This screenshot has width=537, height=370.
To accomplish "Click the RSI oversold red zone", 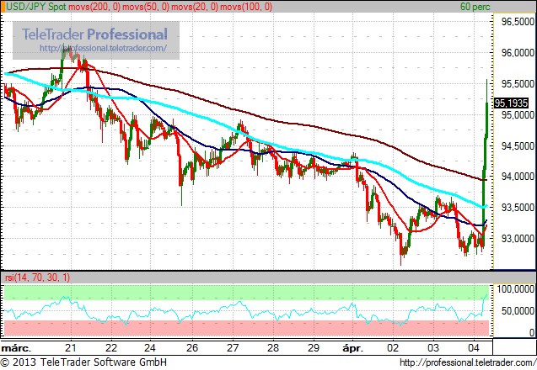I will coord(246,328).
